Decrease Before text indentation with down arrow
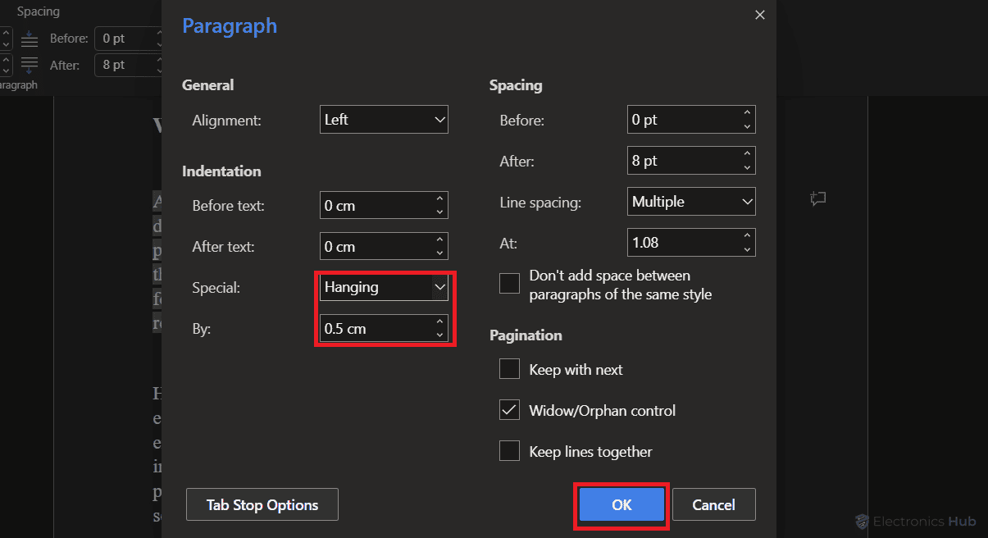 coord(440,212)
